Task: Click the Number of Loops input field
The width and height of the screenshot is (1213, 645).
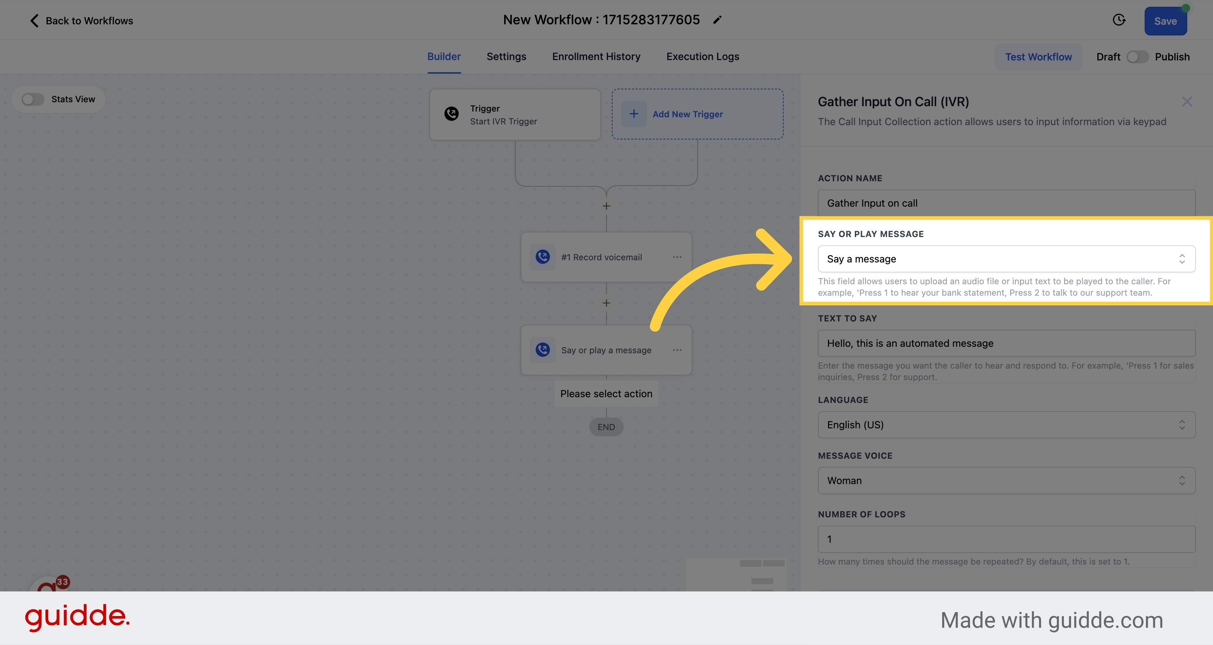Action: (1006, 539)
